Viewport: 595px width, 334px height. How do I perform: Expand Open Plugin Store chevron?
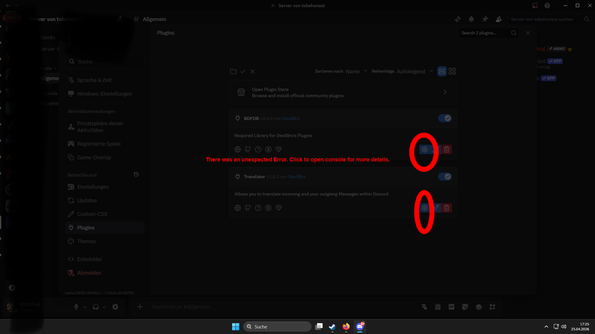445,92
